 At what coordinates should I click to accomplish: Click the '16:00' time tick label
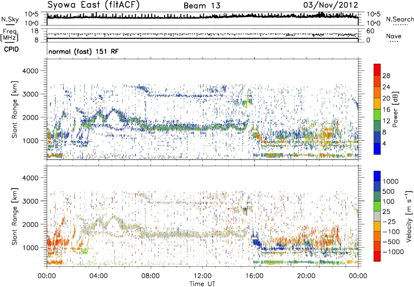[x=254, y=276]
